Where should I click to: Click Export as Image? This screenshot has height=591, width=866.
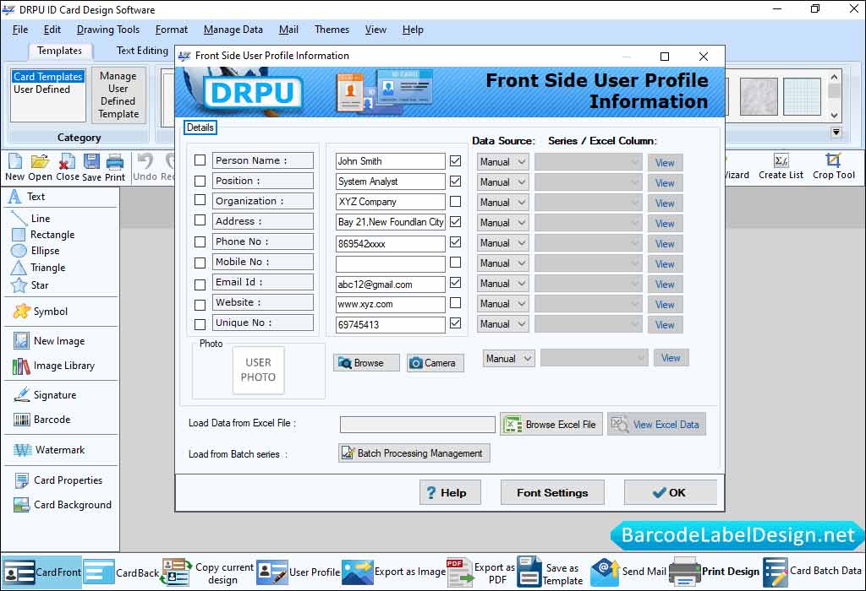click(x=394, y=572)
